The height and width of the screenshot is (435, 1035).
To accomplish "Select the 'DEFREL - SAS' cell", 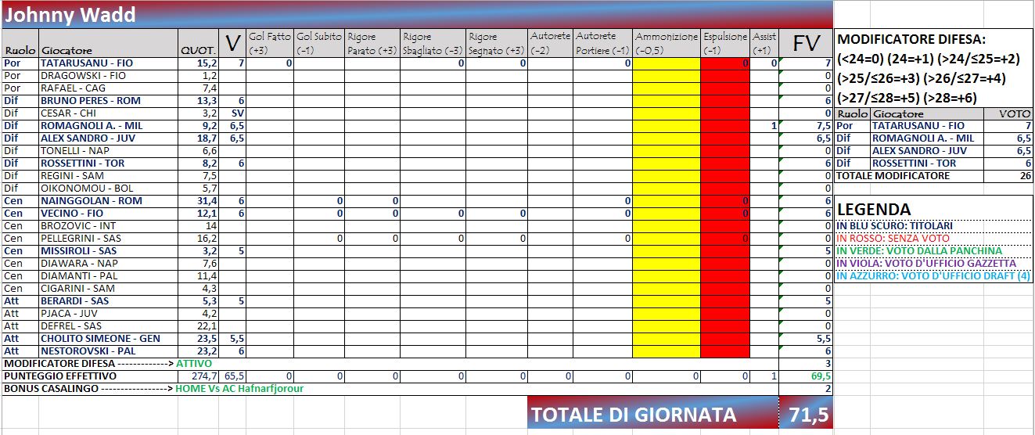I will tap(108, 325).
